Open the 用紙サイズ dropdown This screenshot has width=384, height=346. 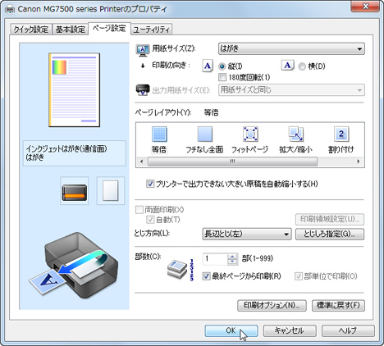click(x=291, y=49)
